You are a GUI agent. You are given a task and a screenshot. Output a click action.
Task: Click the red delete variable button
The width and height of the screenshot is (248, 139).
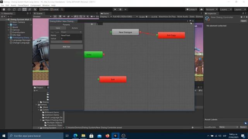point(66,42)
